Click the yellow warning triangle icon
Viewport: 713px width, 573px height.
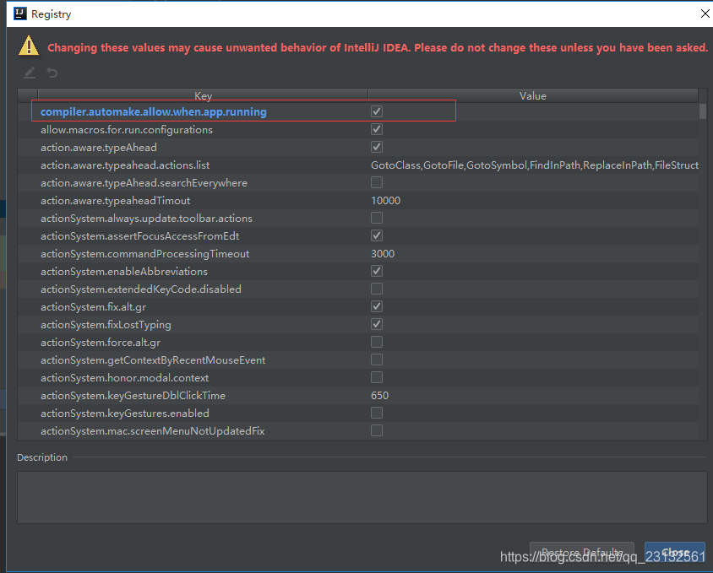pos(29,46)
